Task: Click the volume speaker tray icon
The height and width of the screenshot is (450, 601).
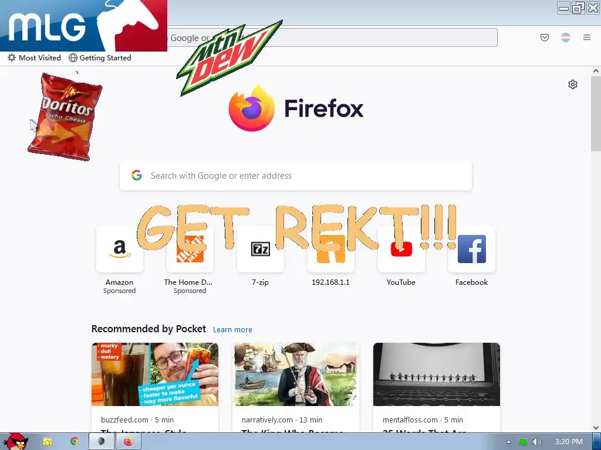Action: (x=537, y=442)
